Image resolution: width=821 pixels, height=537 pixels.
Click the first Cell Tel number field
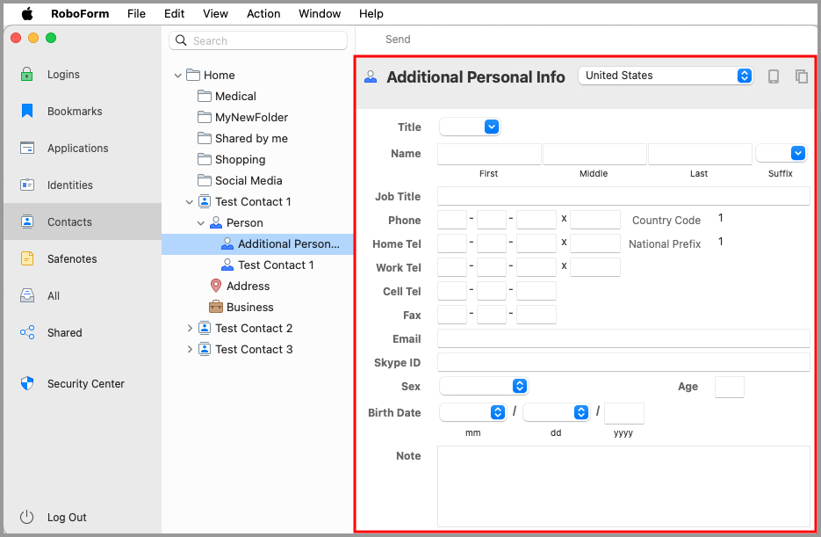click(x=452, y=291)
